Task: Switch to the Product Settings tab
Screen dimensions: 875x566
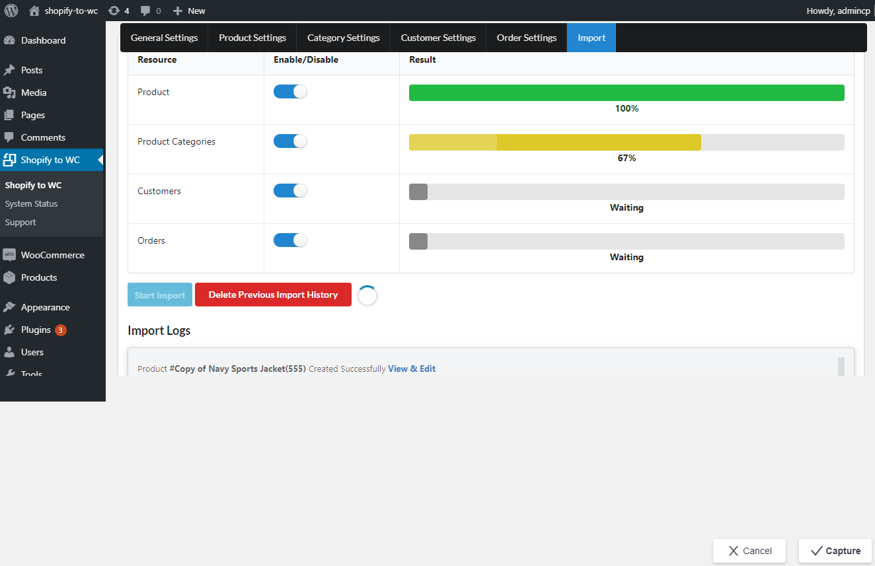Action: point(252,38)
